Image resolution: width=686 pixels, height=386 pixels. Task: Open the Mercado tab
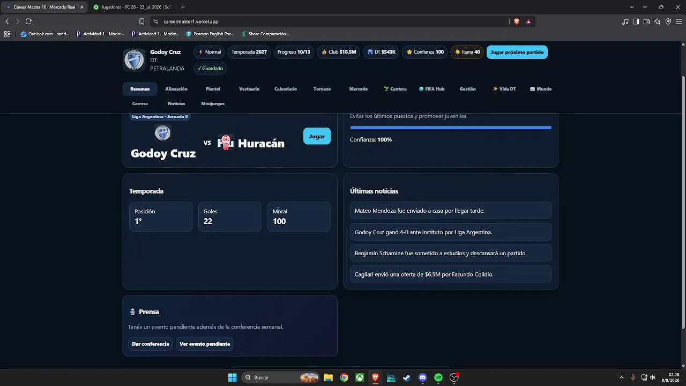pos(359,89)
